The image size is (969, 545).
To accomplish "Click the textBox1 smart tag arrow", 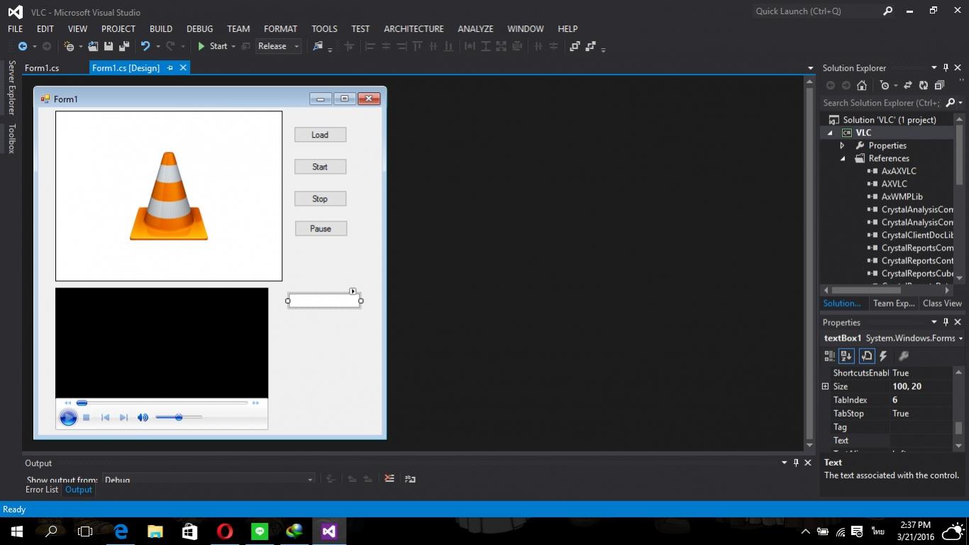I will pyautogui.click(x=353, y=291).
